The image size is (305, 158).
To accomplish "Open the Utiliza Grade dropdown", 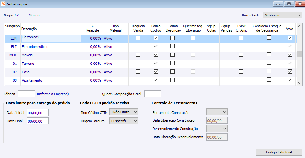I will [x=282, y=15].
